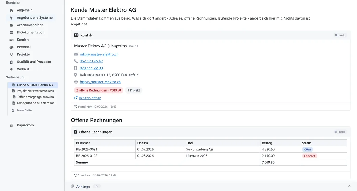Click the page icon of Konfiguration aus dem Re...
This screenshot has height=191, width=357.
[x=14, y=103]
